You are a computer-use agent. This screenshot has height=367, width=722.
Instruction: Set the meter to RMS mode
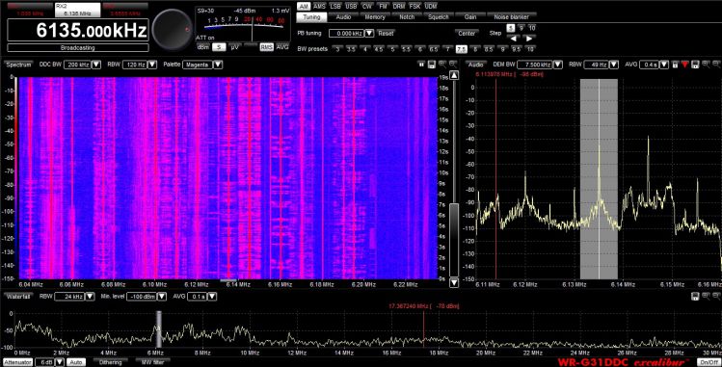click(266, 47)
